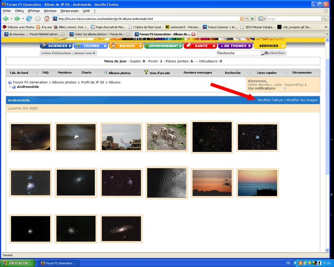Click the TECHNO category button

91,45
